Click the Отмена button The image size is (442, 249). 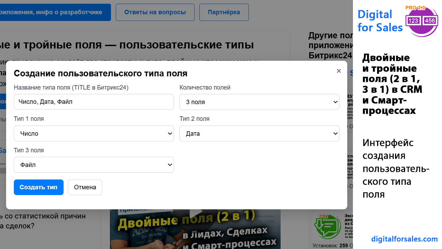(85, 187)
